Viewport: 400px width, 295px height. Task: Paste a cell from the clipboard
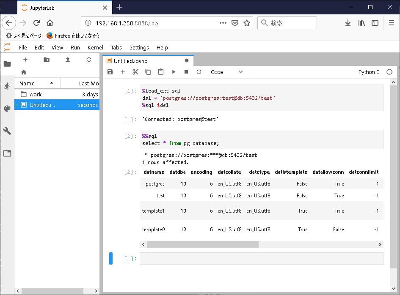pyautogui.click(x=161, y=72)
